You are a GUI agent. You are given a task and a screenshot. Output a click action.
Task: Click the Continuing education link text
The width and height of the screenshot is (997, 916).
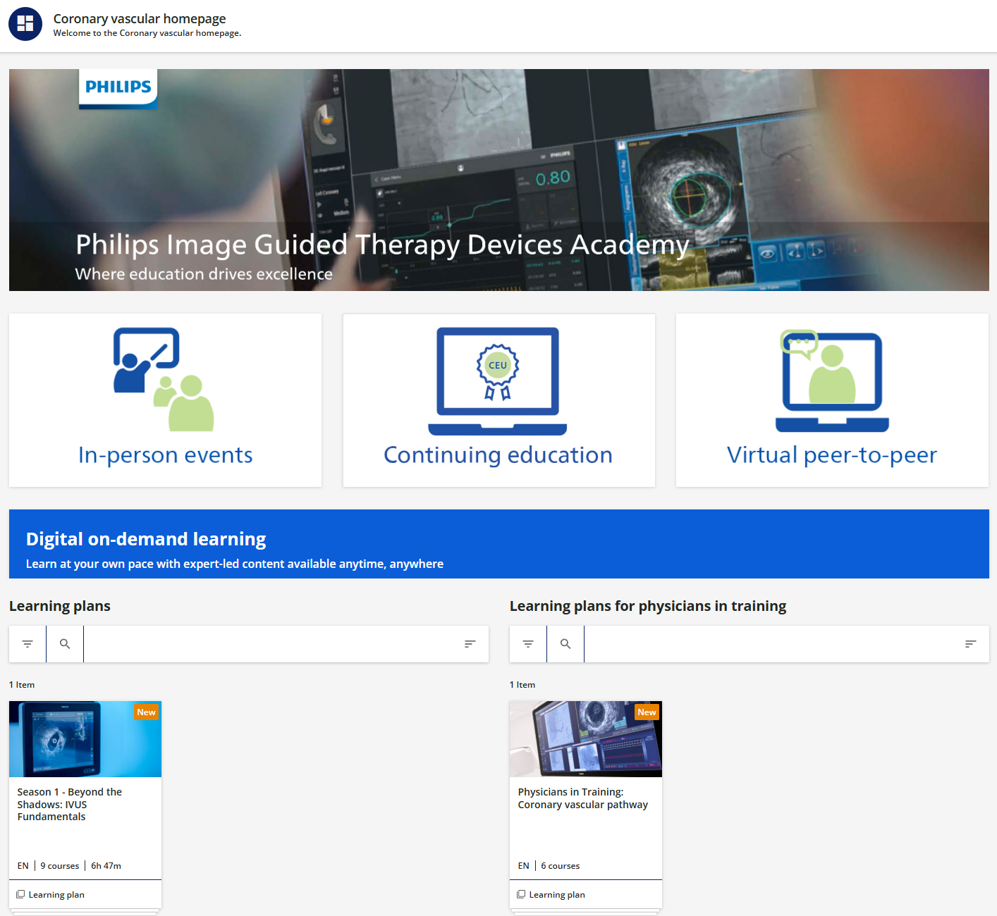click(x=498, y=455)
